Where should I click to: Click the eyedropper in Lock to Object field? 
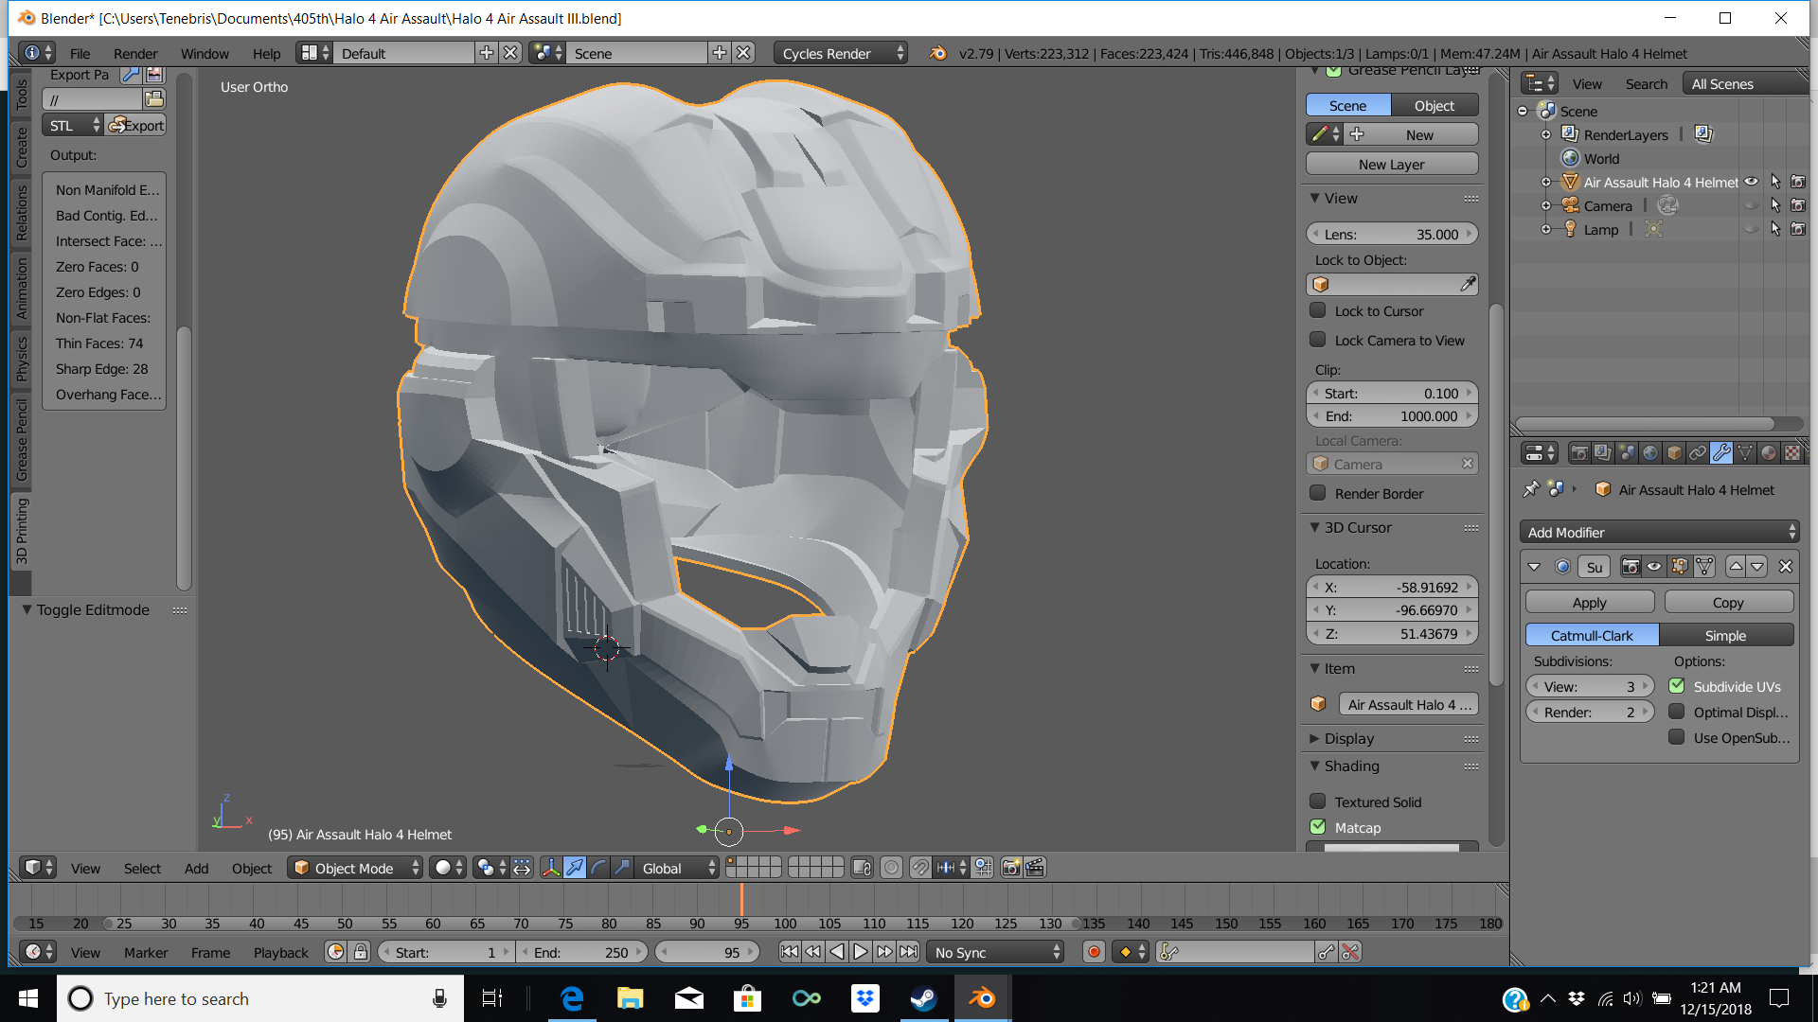[x=1467, y=284]
